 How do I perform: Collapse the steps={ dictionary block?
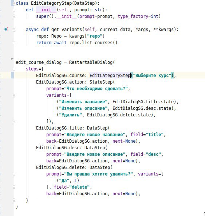14,69
